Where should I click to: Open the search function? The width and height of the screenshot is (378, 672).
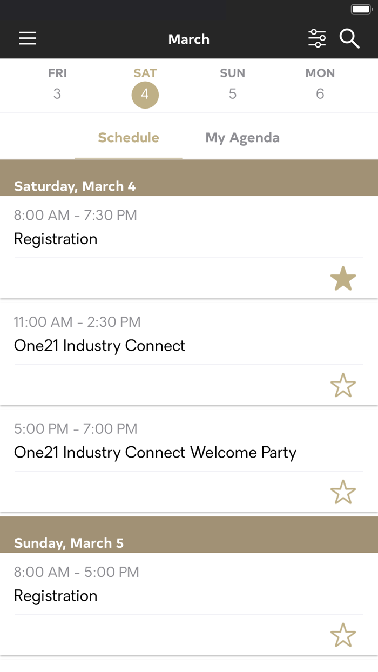click(349, 38)
